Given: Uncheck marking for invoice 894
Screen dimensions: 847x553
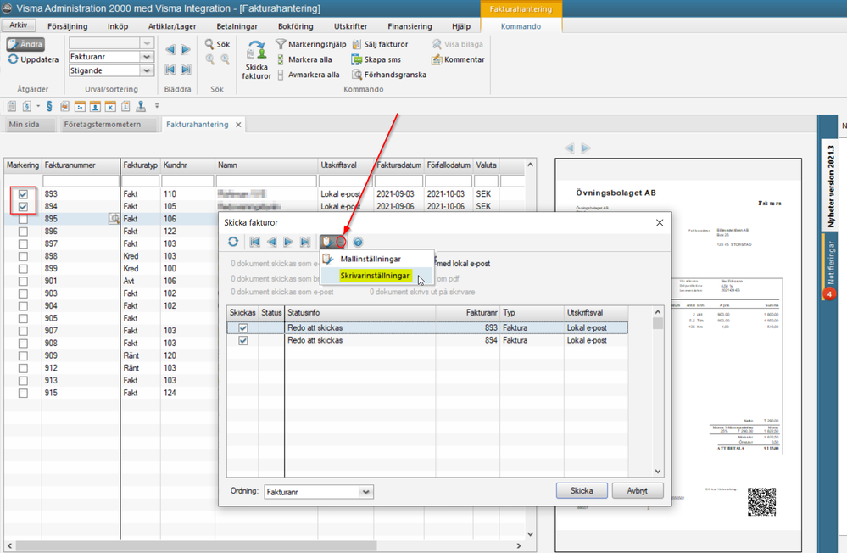Looking at the screenshot, I should tap(23, 206).
